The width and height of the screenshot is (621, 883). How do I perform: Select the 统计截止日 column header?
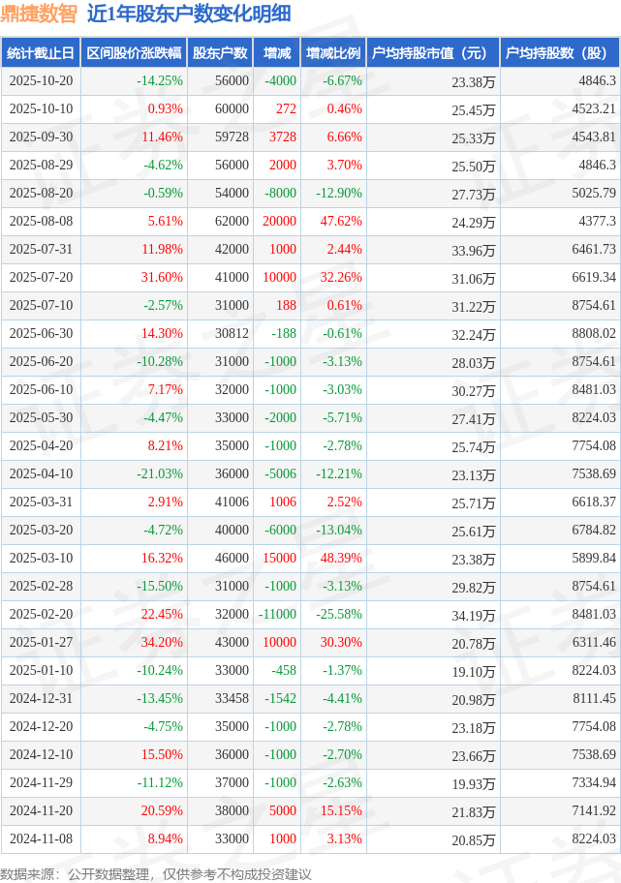(40, 53)
